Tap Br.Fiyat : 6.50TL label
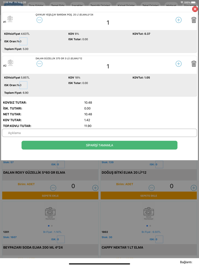199x266 pixels. (151, 232)
